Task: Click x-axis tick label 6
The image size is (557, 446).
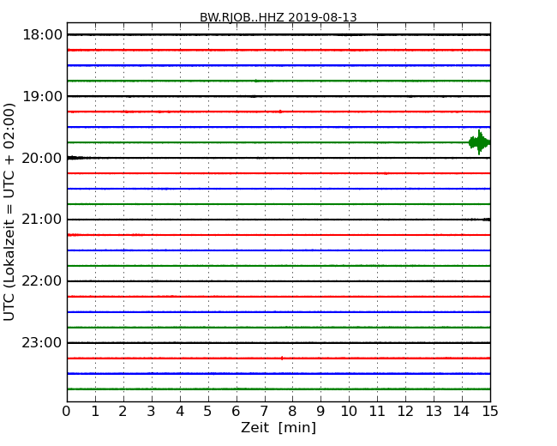Action: click(x=236, y=412)
